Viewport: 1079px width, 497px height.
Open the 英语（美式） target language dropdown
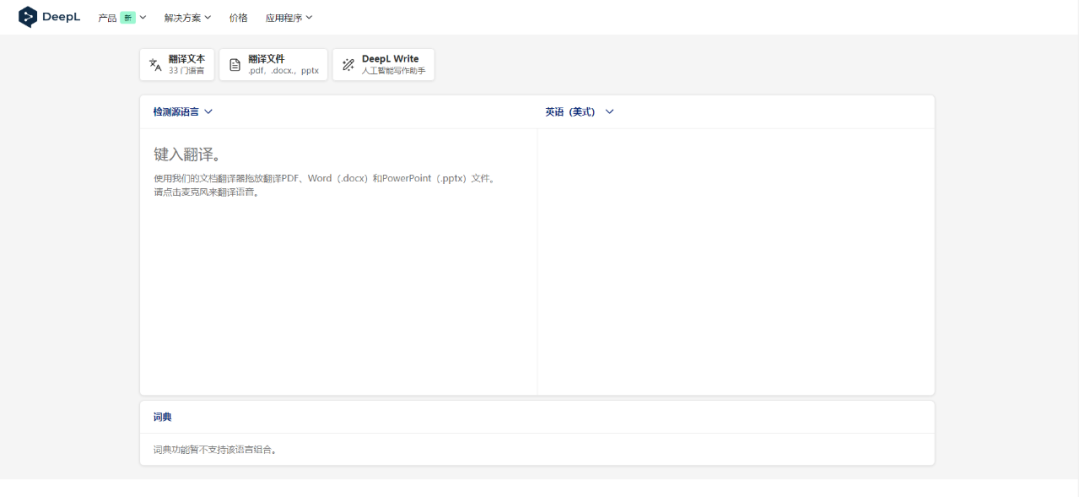[580, 112]
